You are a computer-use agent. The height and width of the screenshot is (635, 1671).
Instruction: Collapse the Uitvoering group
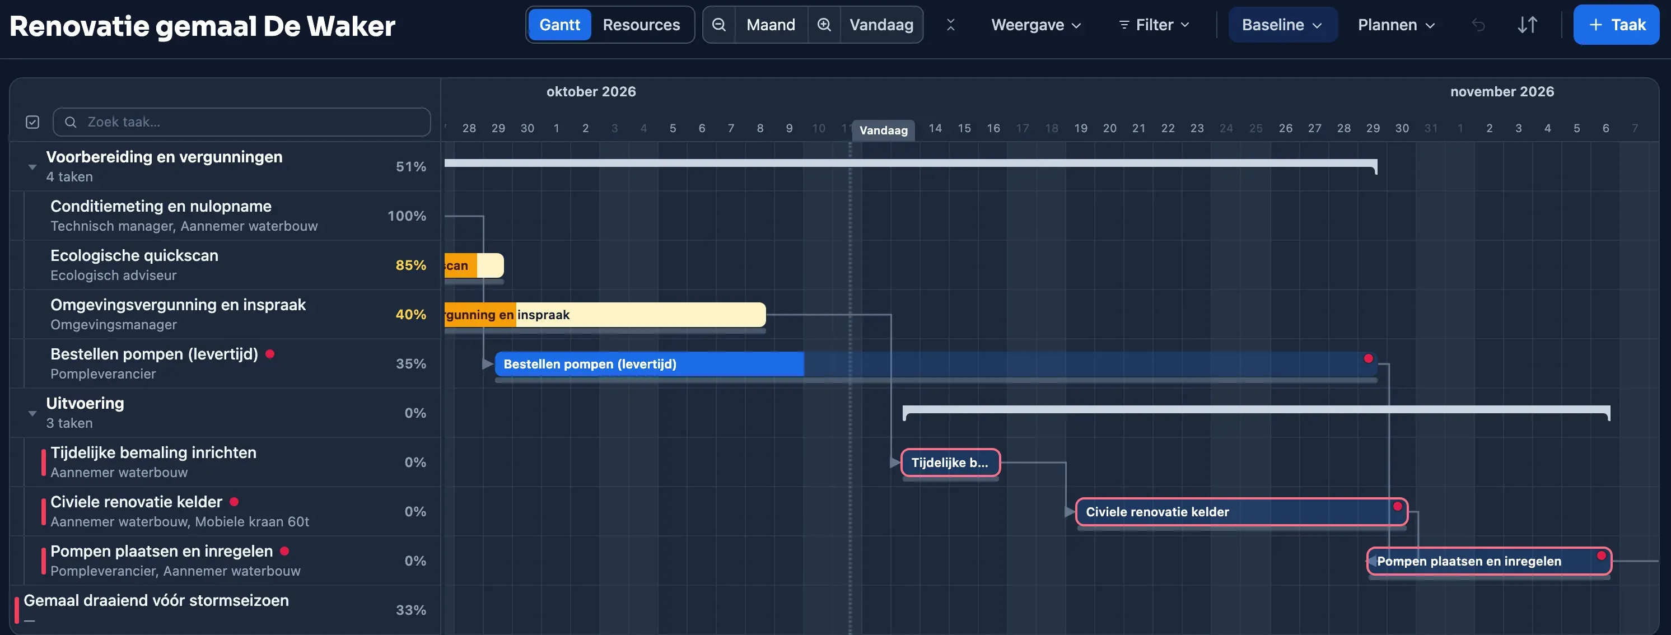(x=32, y=413)
